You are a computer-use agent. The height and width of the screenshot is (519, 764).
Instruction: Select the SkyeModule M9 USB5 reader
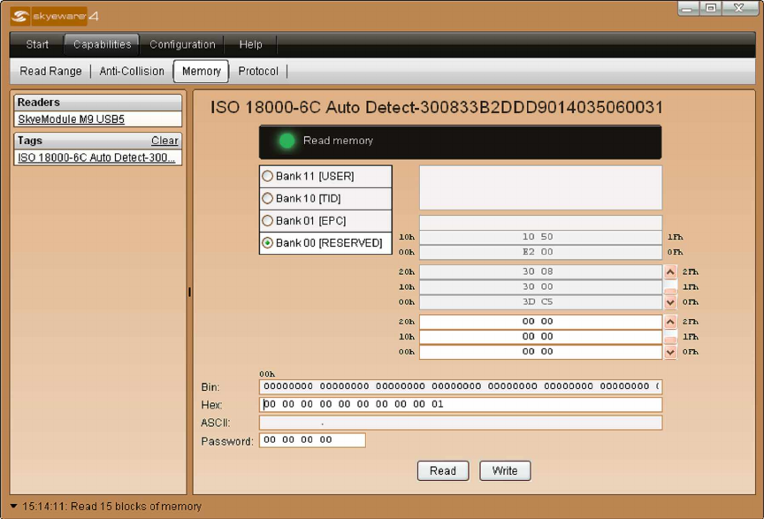71,118
